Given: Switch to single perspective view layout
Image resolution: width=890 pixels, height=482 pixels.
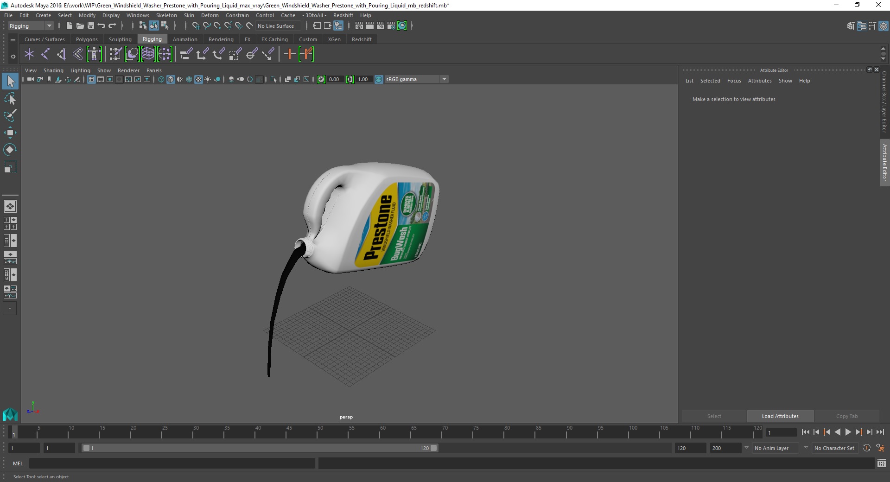Looking at the screenshot, I should click(10, 206).
